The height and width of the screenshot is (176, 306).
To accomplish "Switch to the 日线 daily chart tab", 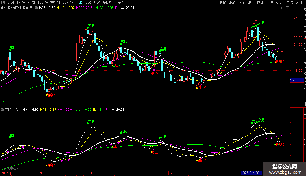I will click(x=79, y=2).
